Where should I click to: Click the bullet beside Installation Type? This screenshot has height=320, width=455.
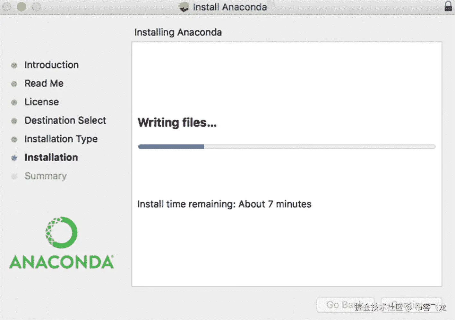coord(14,140)
